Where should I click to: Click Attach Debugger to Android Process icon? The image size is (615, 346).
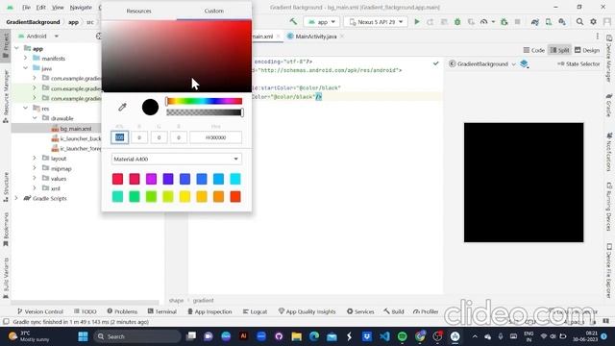pyautogui.click(x=504, y=22)
